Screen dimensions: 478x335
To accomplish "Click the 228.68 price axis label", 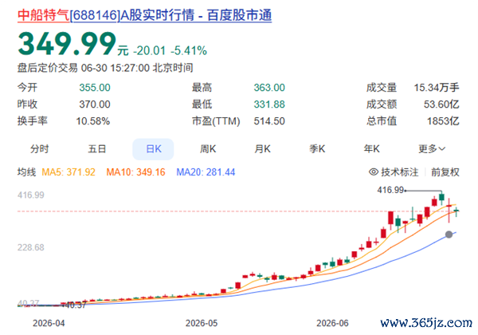I will coord(31,247).
